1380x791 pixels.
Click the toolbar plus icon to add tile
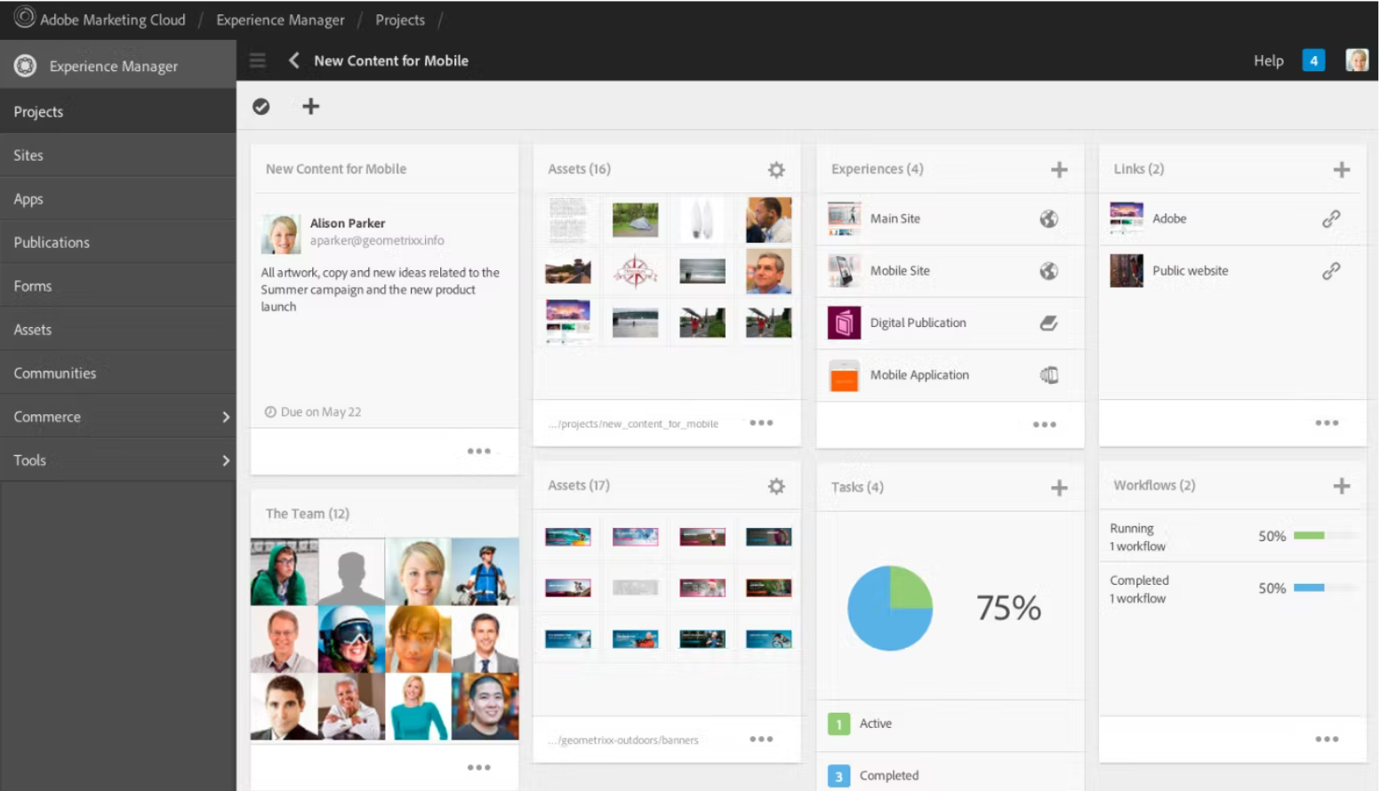pyautogui.click(x=310, y=107)
